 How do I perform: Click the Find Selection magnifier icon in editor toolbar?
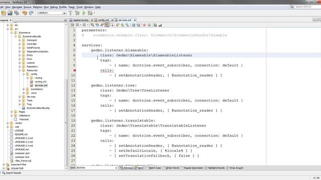[x=92, y=25]
